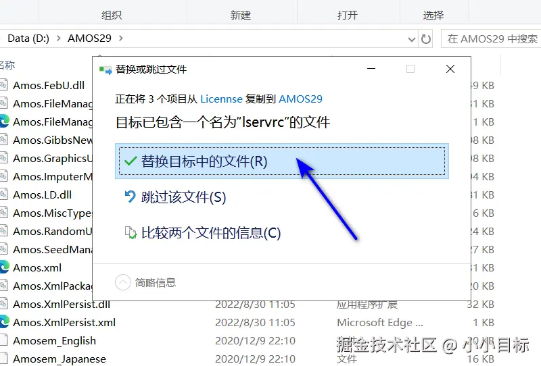Select the Amos.RandomU file row
This screenshot has height=366, width=541.
(x=53, y=231)
